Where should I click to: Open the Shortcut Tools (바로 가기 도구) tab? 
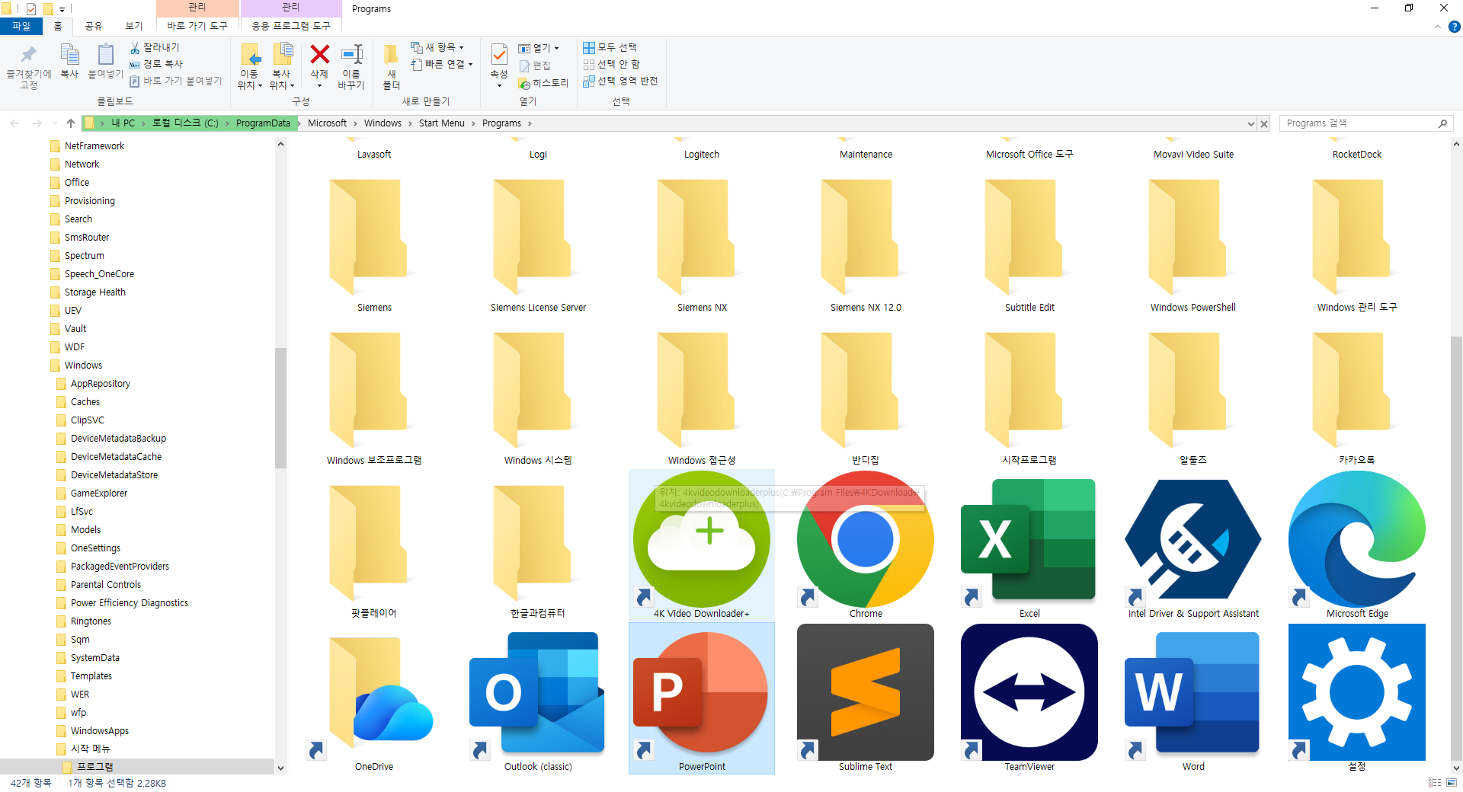(x=197, y=26)
